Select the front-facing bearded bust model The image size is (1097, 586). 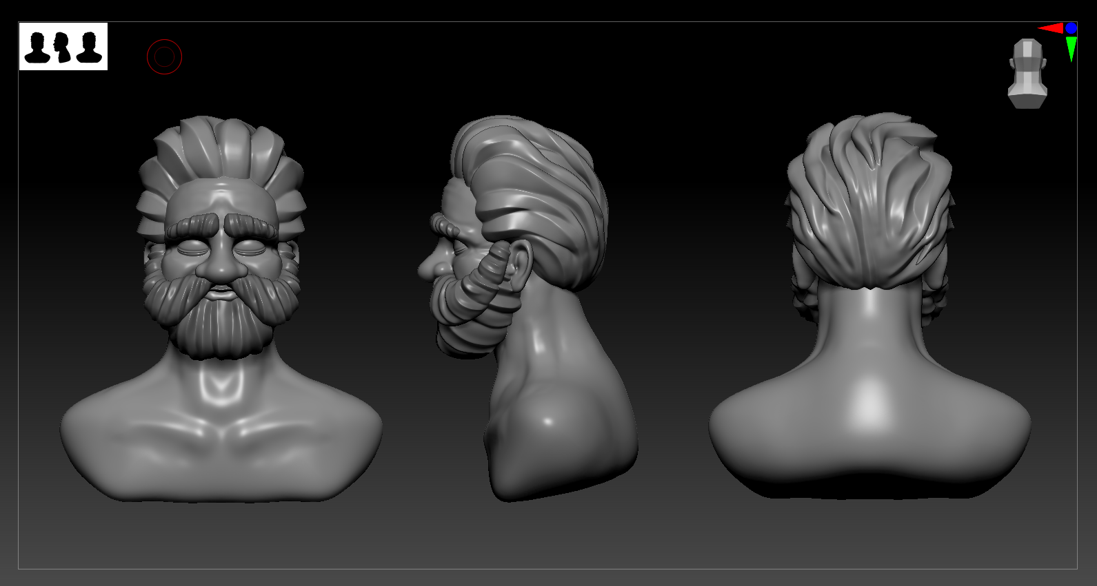pos(221,308)
